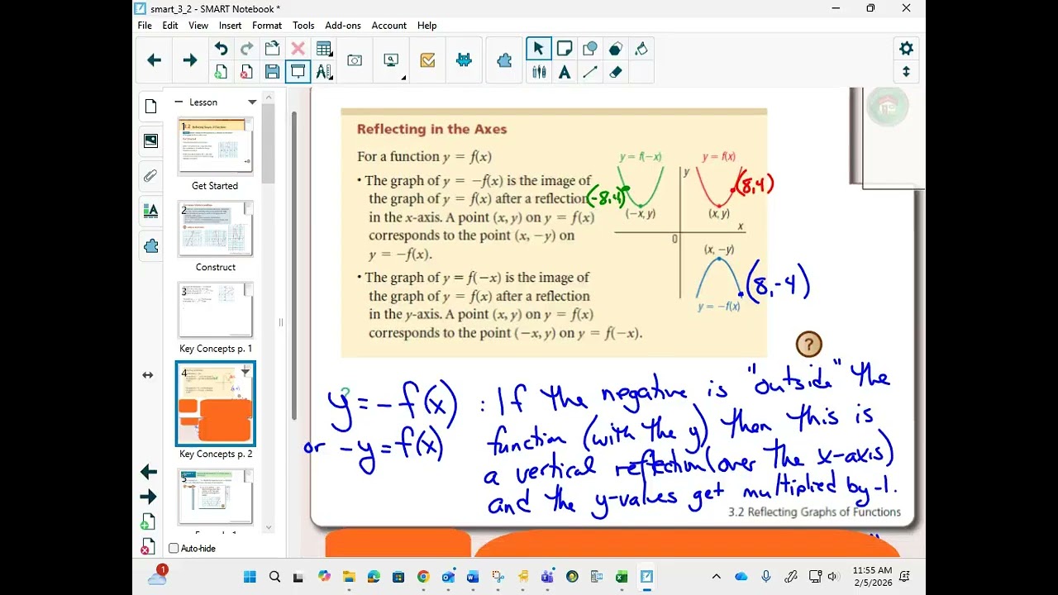Choose the Shapes tool

coord(590,49)
